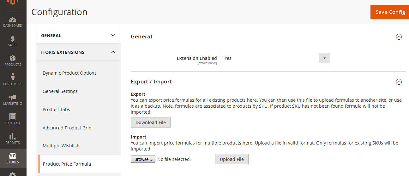Open the Customers person icon
The width and height of the screenshot is (409, 176).
(13, 77)
